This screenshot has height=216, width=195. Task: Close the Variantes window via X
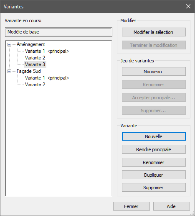[x=188, y=6]
